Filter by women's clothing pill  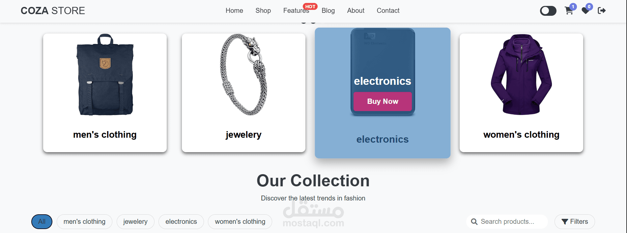point(240,221)
